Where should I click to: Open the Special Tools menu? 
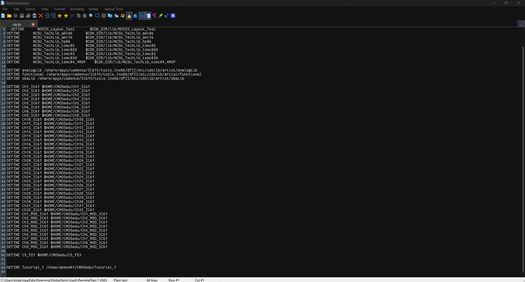114,9
